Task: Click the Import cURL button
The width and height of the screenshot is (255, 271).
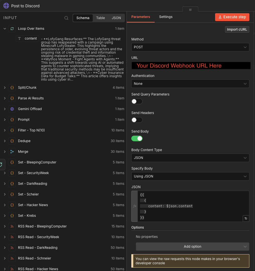Action: point(236,29)
